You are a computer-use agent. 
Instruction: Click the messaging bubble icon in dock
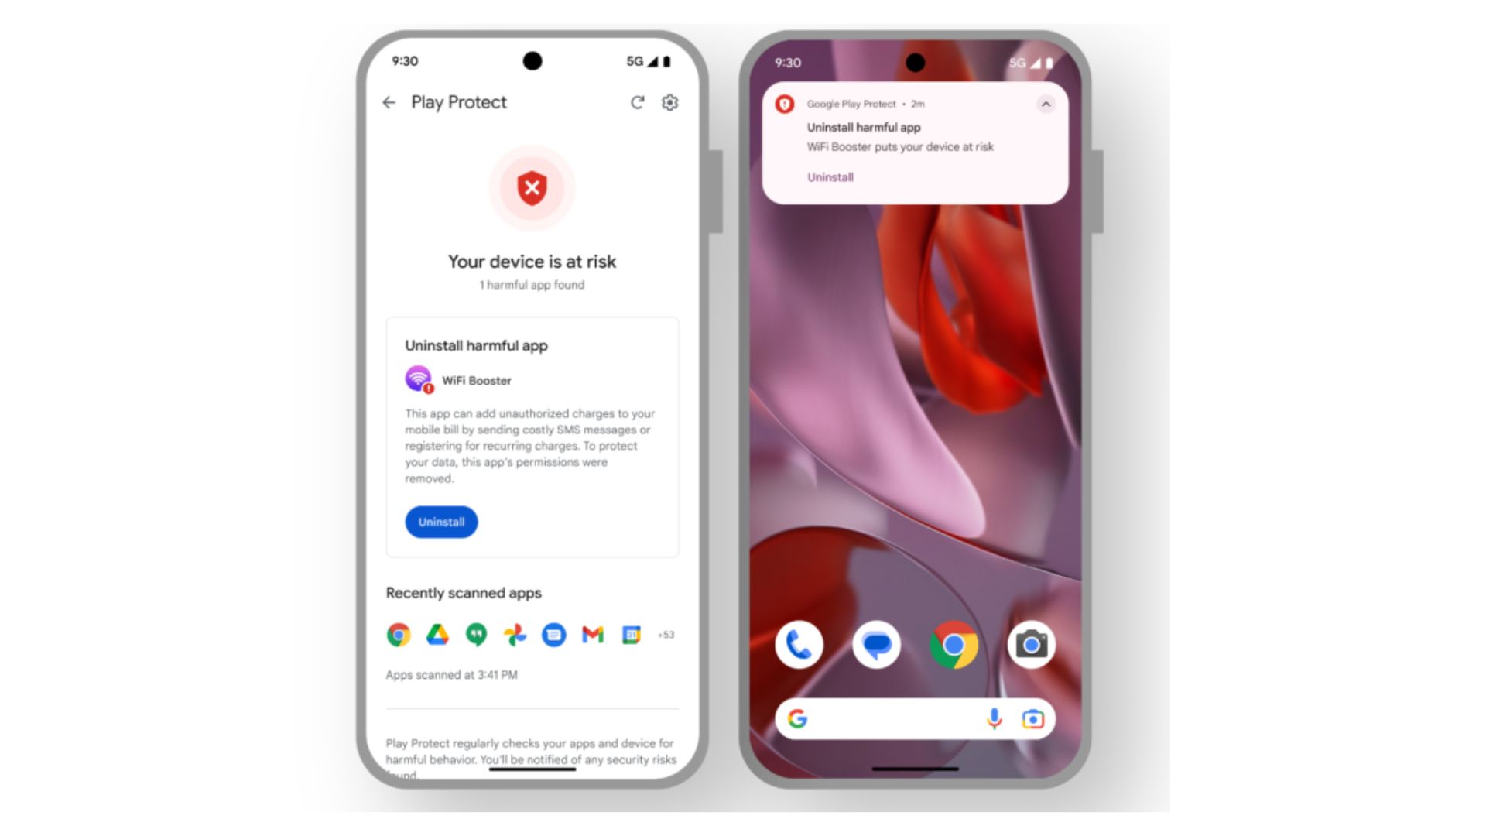coord(875,645)
